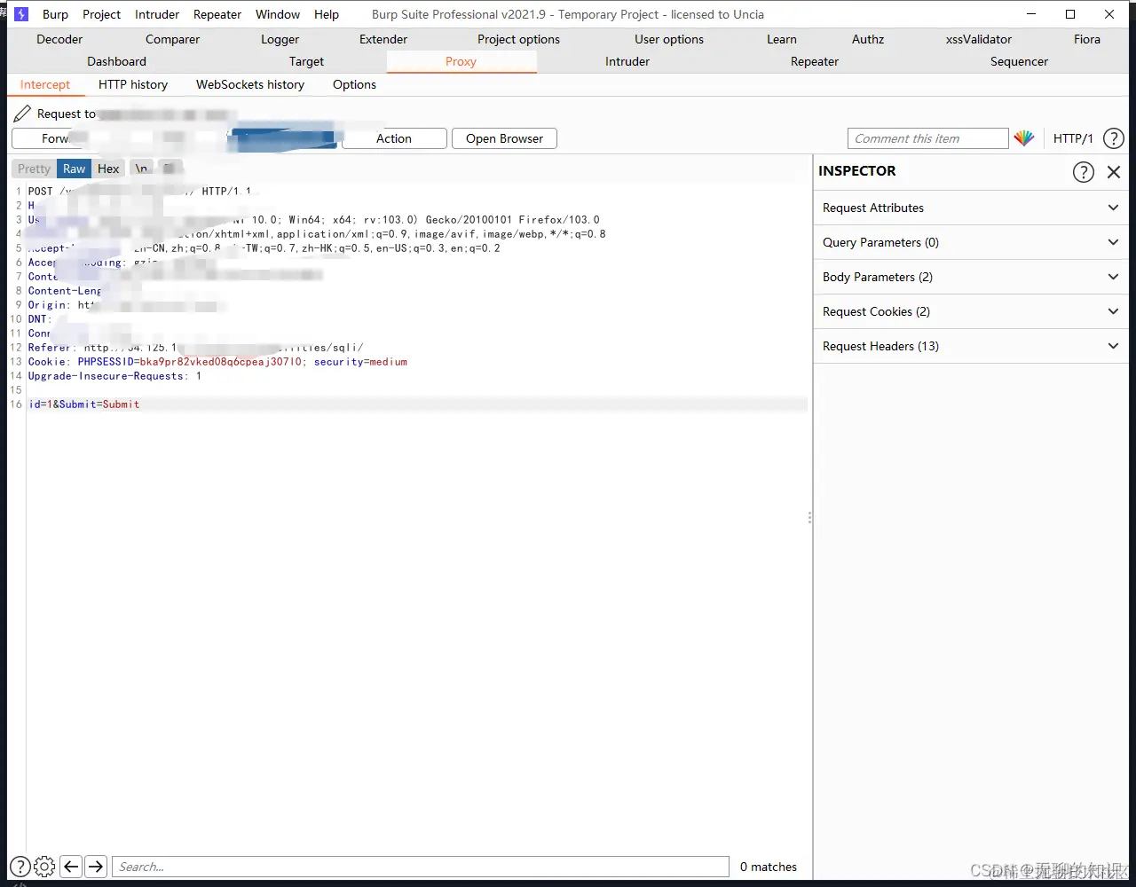Open the Target tab
Image resolution: width=1136 pixels, height=887 pixels.
[307, 61]
